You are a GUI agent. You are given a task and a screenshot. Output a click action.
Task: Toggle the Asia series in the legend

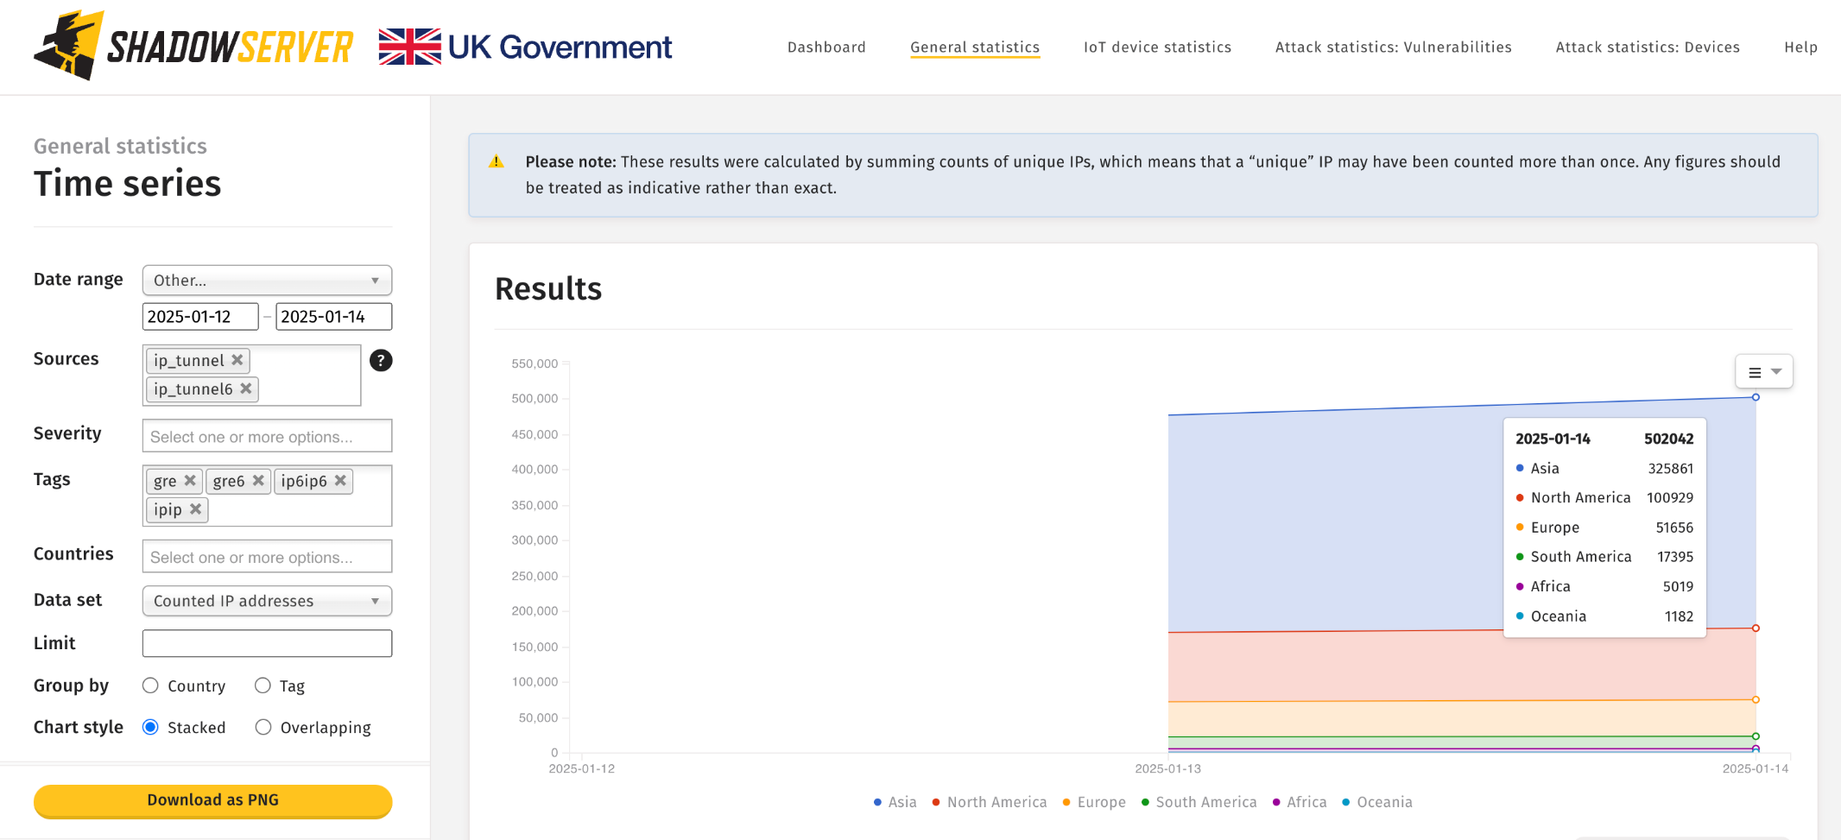click(x=895, y=802)
